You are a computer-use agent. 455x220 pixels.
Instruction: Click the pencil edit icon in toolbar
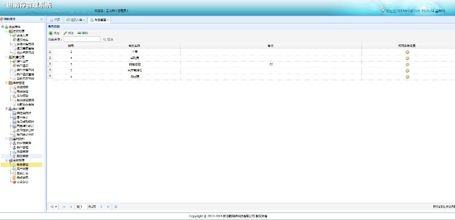tap(65, 33)
